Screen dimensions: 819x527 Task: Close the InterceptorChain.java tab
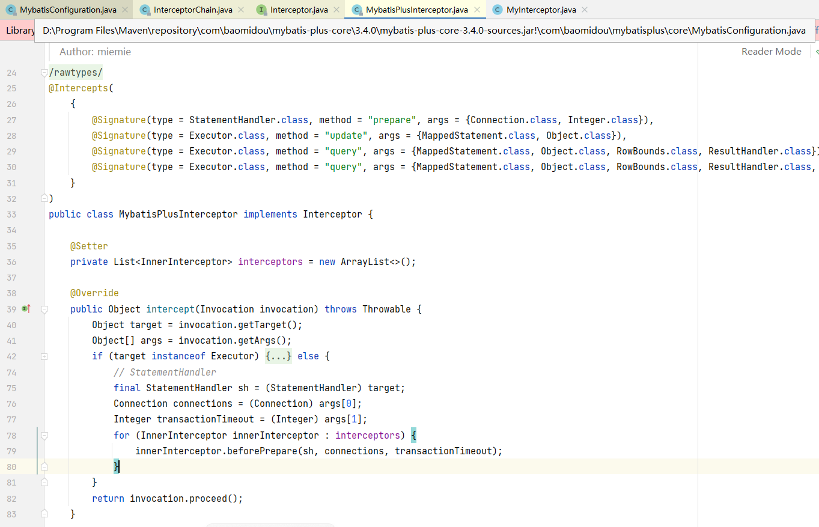240,10
